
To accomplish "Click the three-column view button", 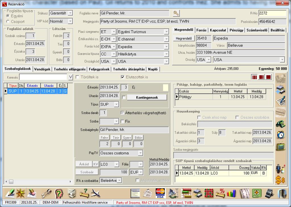I will (254, 77).
